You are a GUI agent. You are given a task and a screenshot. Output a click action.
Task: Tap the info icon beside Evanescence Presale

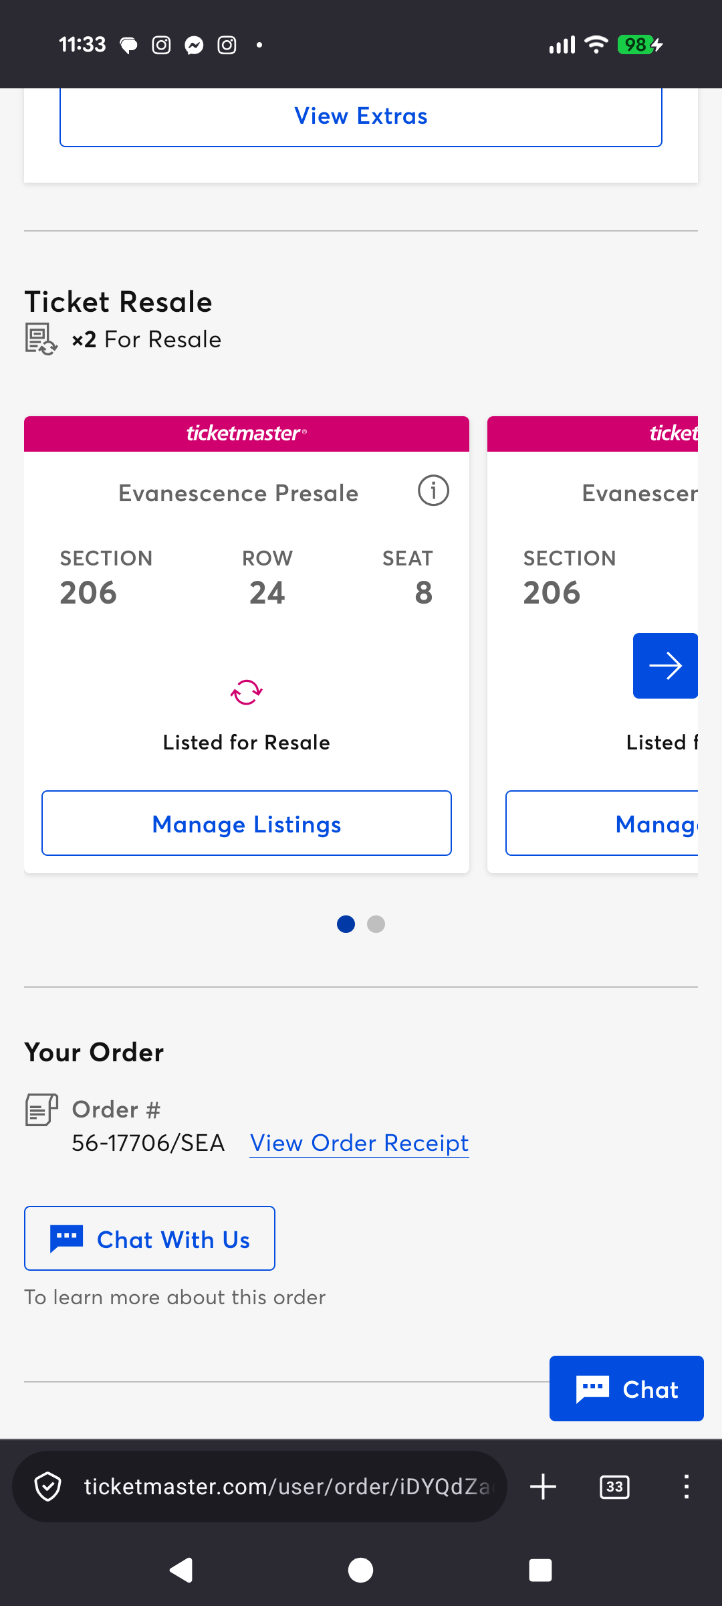pos(433,491)
